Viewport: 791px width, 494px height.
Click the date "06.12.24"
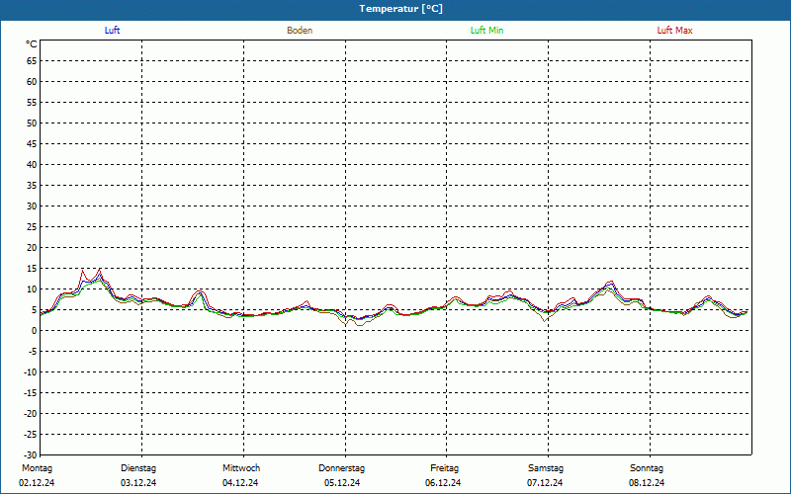tap(443, 483)
